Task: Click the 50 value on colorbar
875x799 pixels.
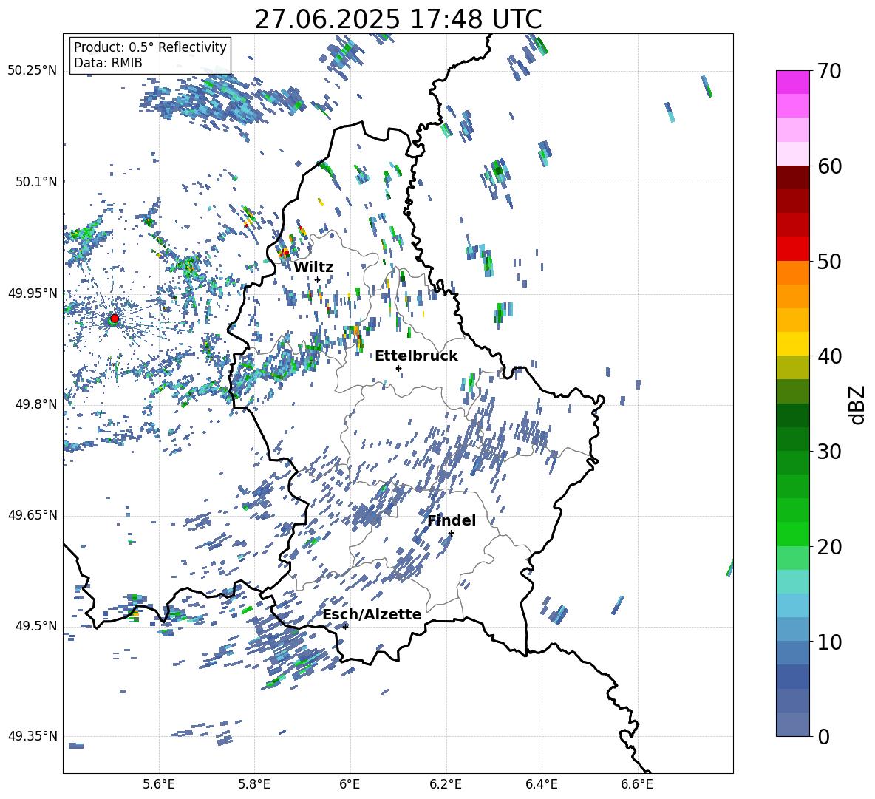Action: pos(829,262)
